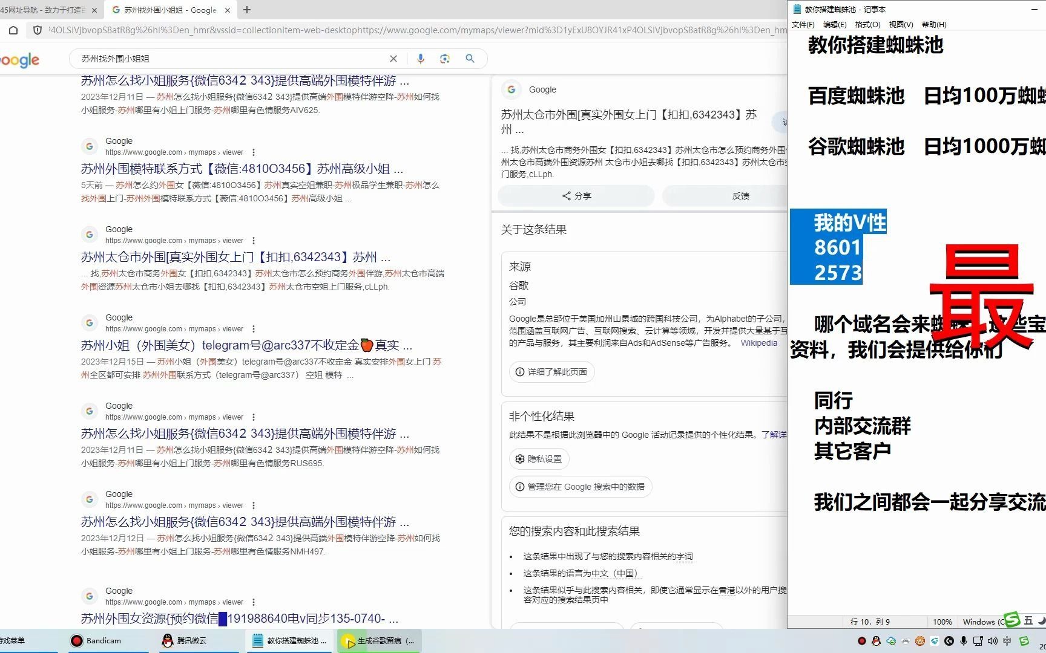1046x653 pixels.
Task: Switch to 生成谷歌留痕 taskbar button
Action: [380, 641]
